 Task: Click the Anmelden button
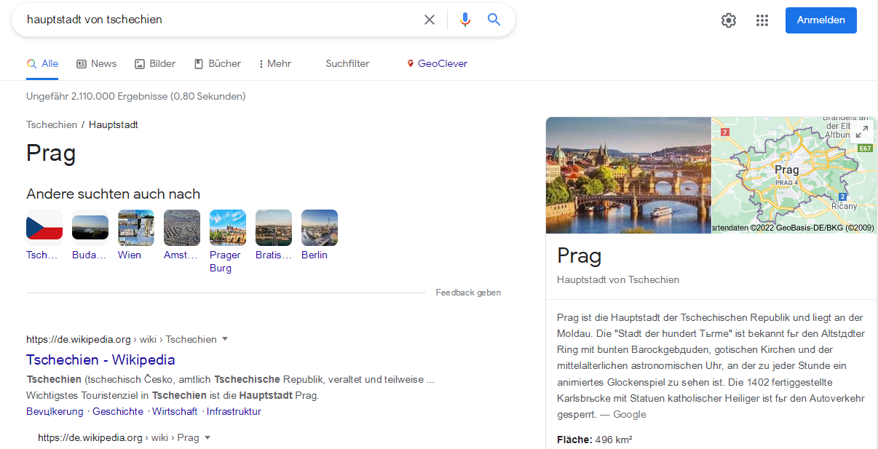pyautogui.click(x=821, y=20)
